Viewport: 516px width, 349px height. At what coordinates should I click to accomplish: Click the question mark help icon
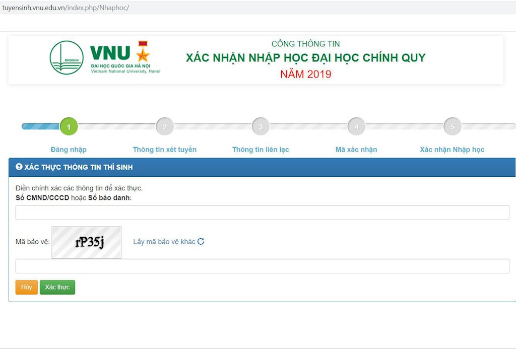[x=19, y=167]
